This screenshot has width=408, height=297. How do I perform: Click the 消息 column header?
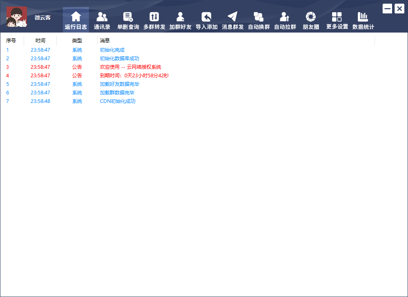tap(105, 41)
